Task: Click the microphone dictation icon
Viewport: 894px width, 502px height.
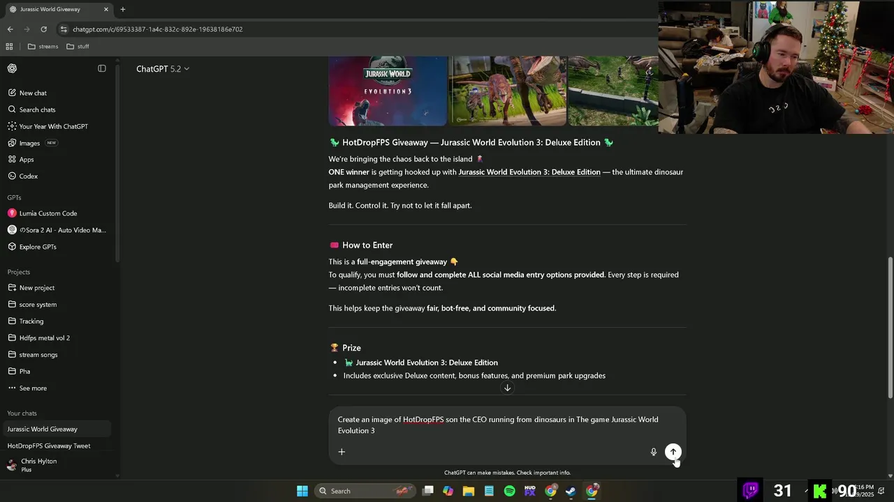Action: tap(654, 452)
